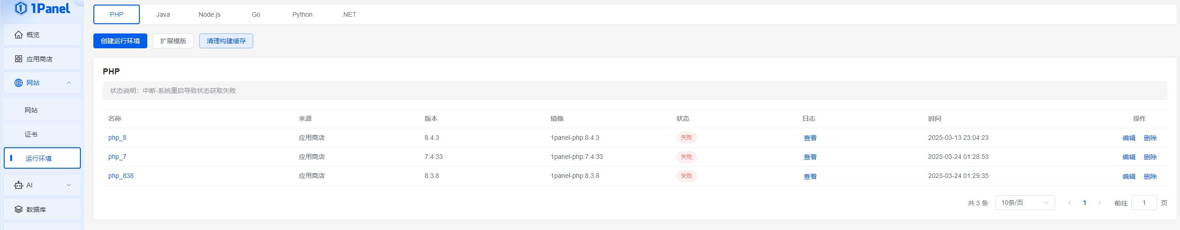This screenshot has width=1180, height=230.
Task: Click the 状态说明 notice text
Action: pyautogui.click(x=173, y=91)
